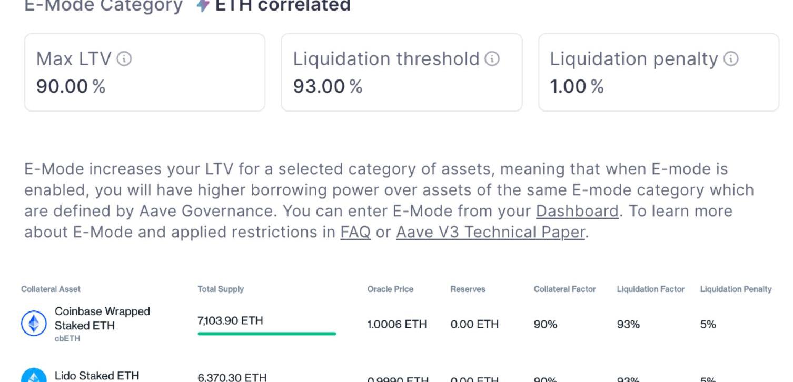Screen dimensions: 793x382
Task: Select the Lido Staked ETH asset name
Action: pos(97,376)
